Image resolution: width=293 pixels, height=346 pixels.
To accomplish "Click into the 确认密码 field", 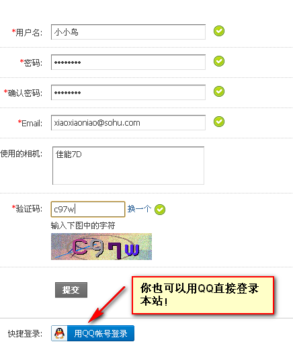I will point(128,92).
